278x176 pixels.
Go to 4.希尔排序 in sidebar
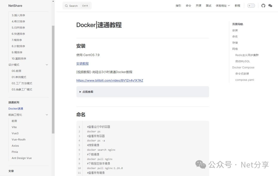click(x=18, y=21)
